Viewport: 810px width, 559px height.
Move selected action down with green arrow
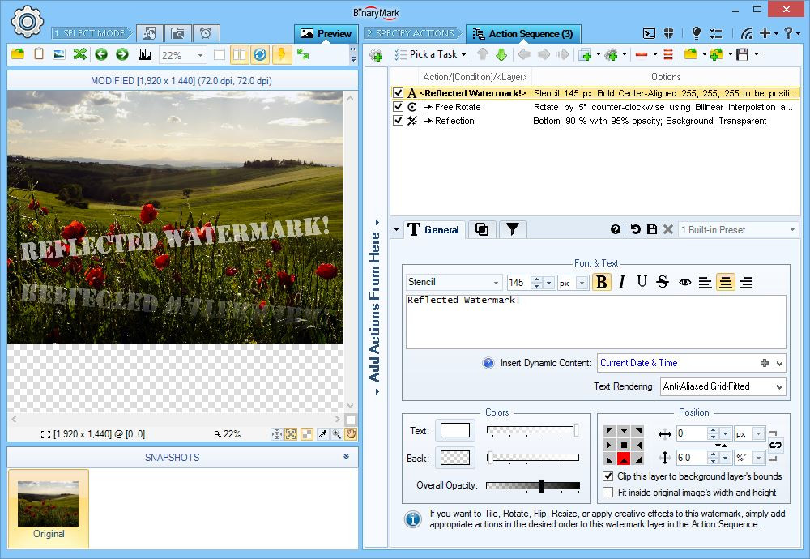pos(501,54)
